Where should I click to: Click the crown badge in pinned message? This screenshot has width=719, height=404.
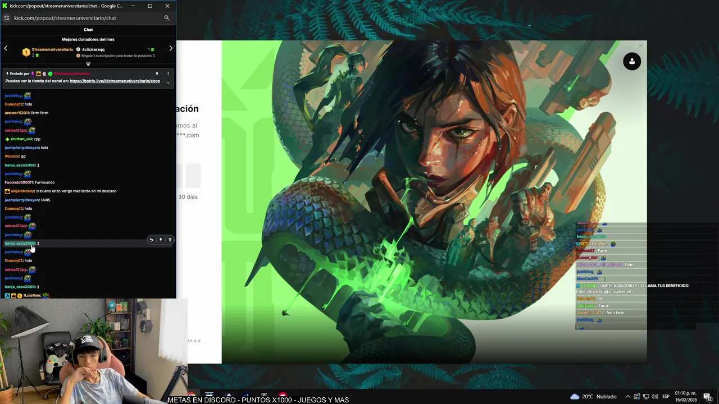(39, 74)
